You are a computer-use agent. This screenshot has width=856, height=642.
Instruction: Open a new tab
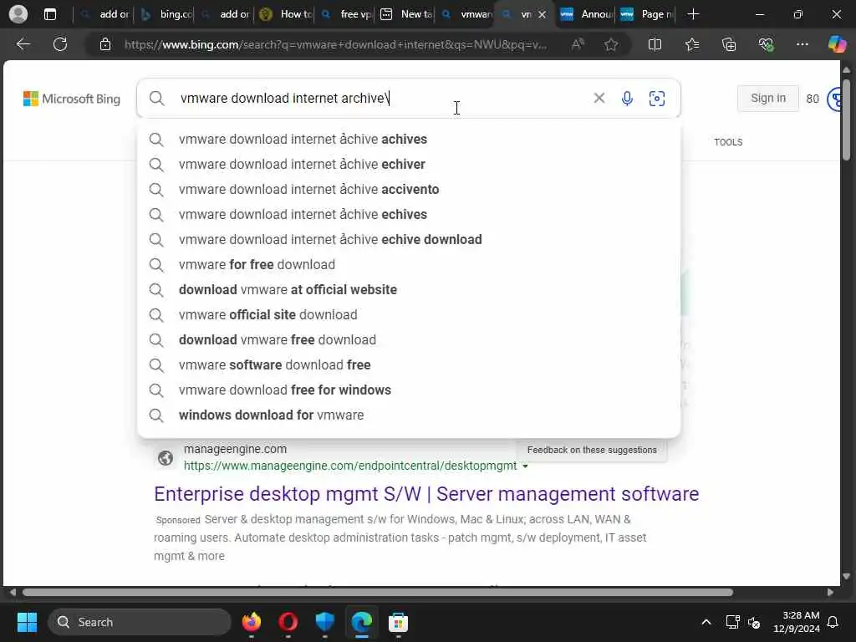[x=693, y=14]
